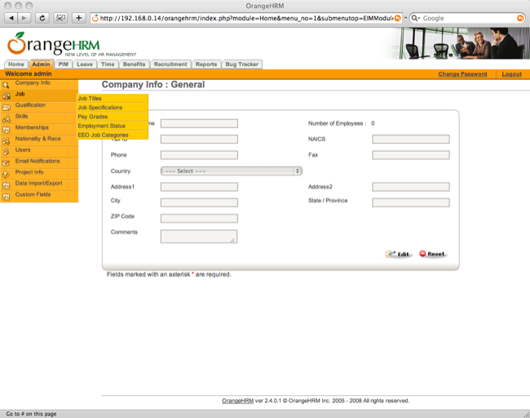Click the Company Info magnifier sidebar icon
The width and height of the screenshot is (530, 418).
click(x=6, y=85)
